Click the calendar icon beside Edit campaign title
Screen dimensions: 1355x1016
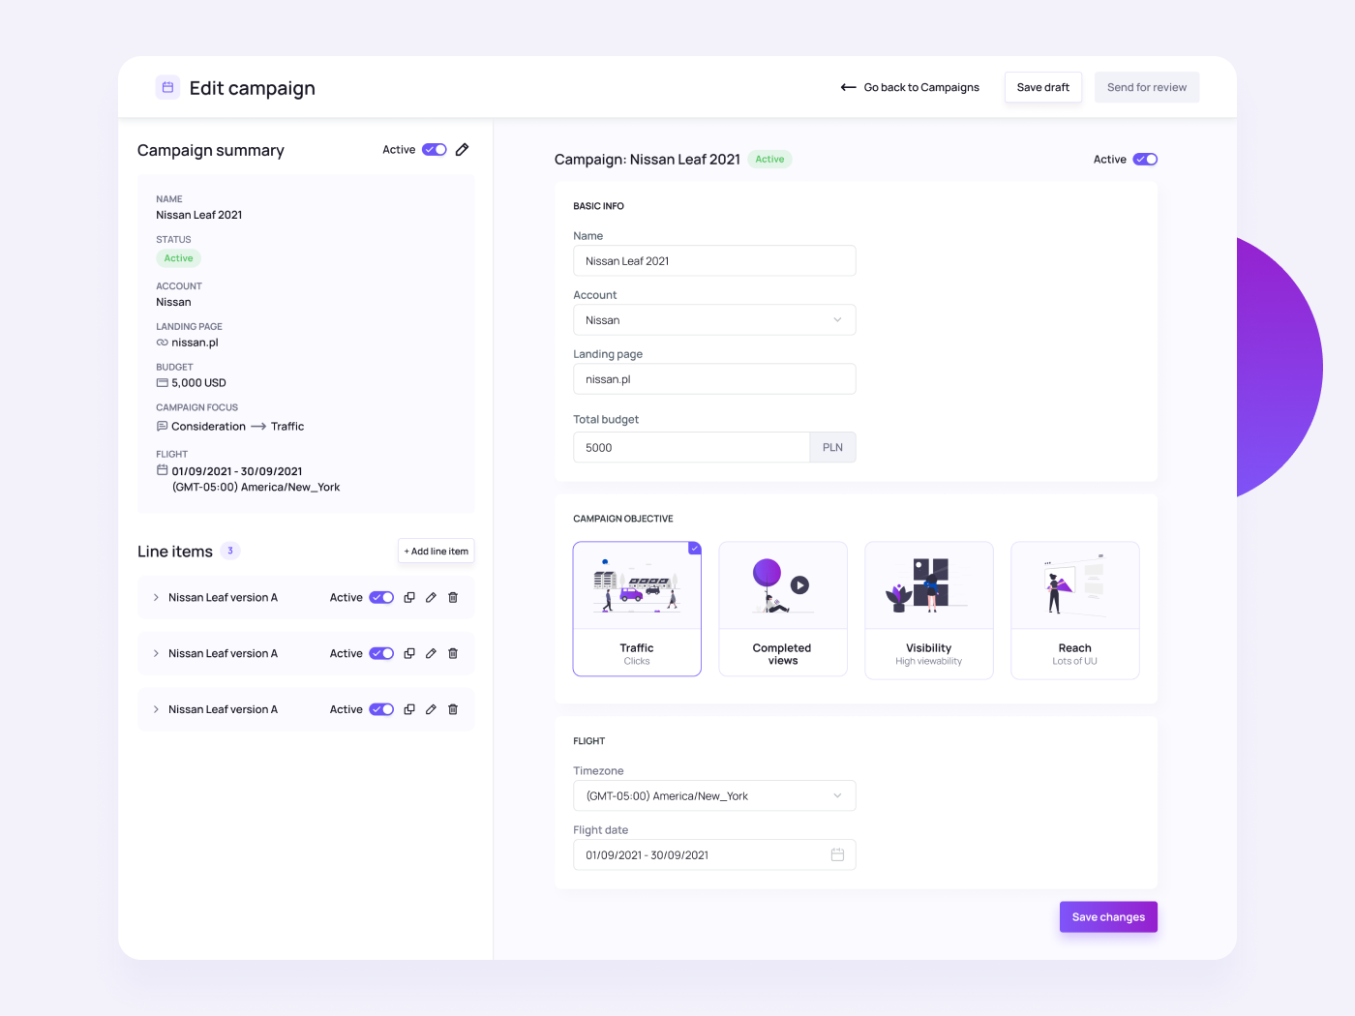pyautogui.click(x=167, y=87)
